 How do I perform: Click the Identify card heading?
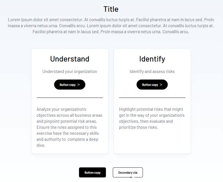[152, 59]
